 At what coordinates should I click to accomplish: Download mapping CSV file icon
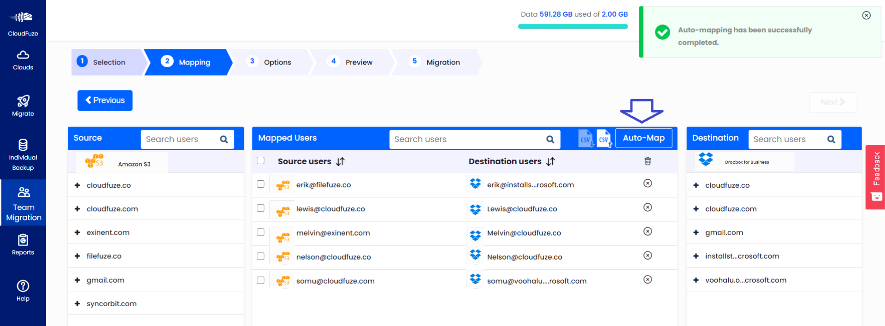pyautogui.click(x=586, y=138)
